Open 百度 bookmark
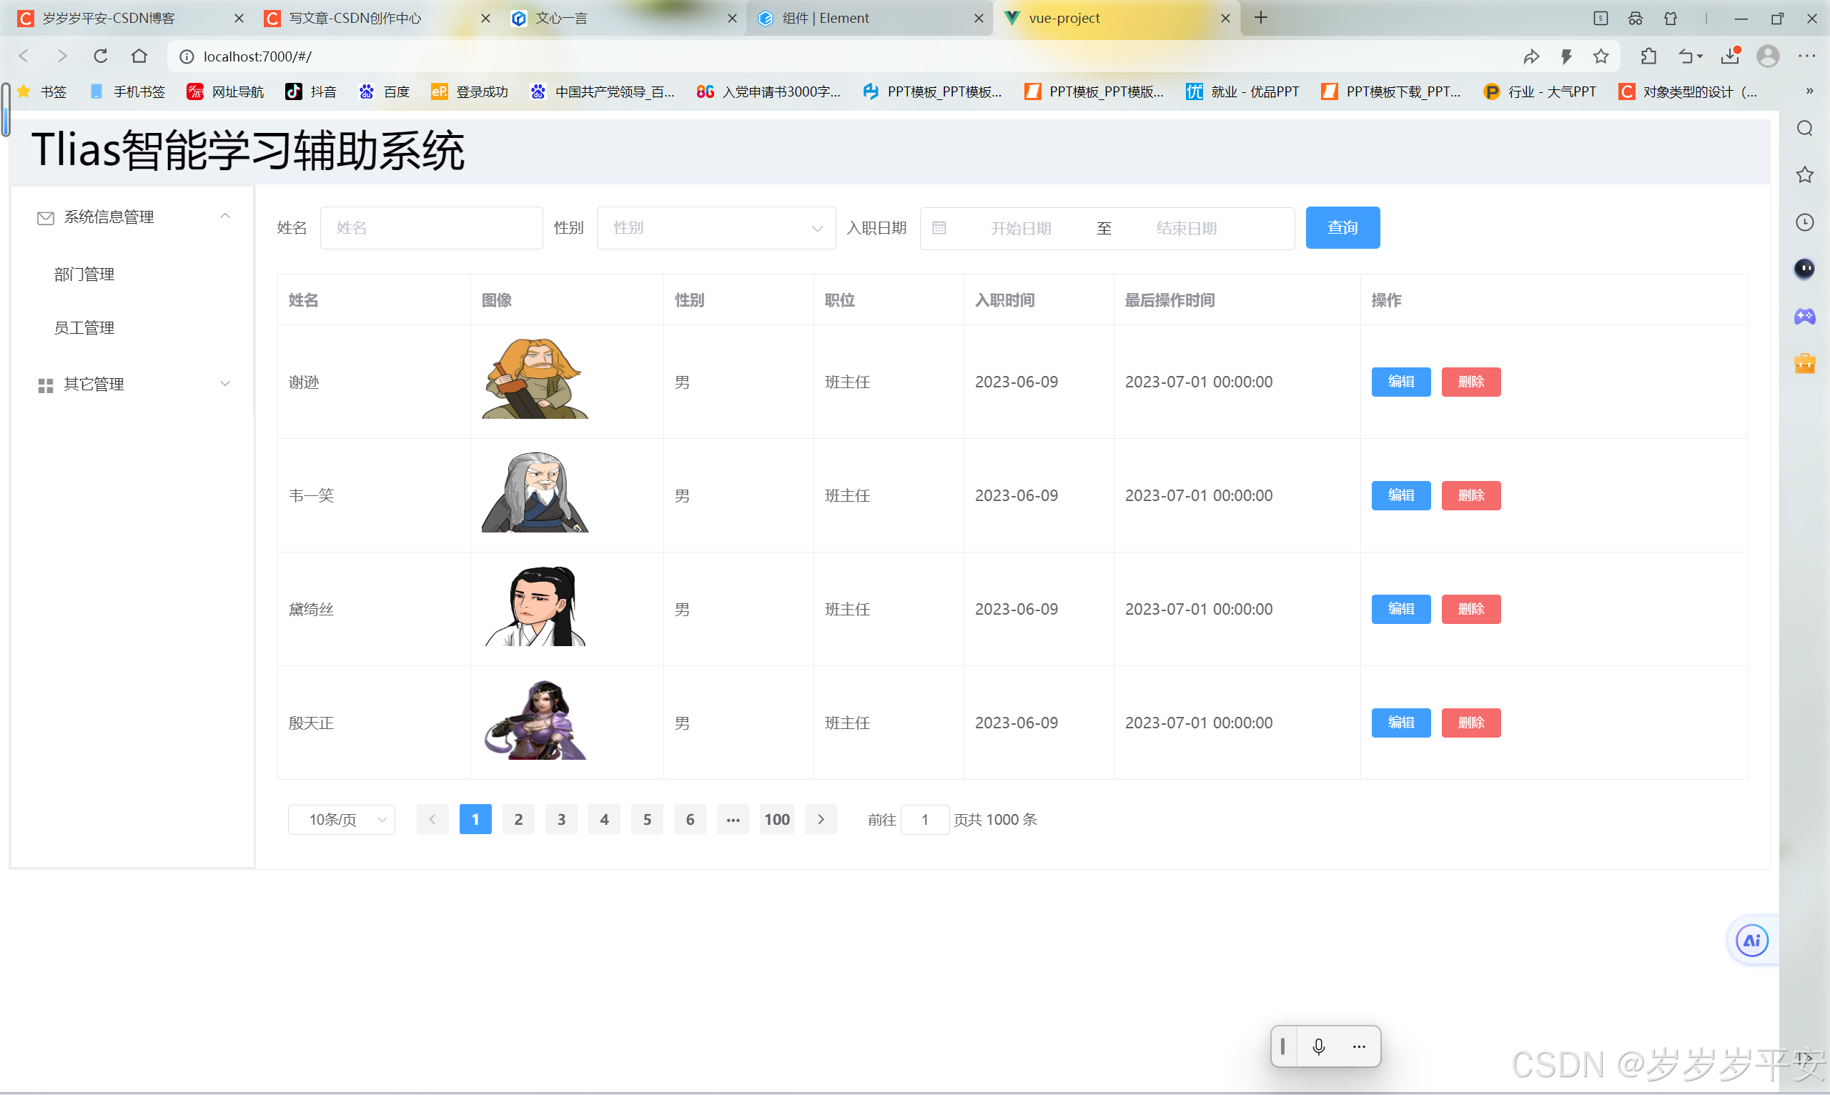Screen dimensions: 1830x1095 pyautogui.click(x=385, y=91)
